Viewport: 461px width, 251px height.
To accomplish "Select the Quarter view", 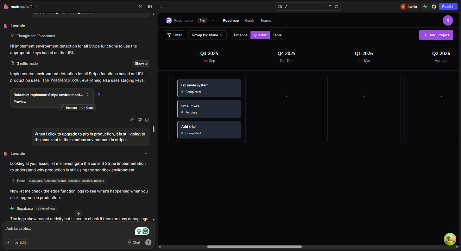I will [x=260, y=35].
